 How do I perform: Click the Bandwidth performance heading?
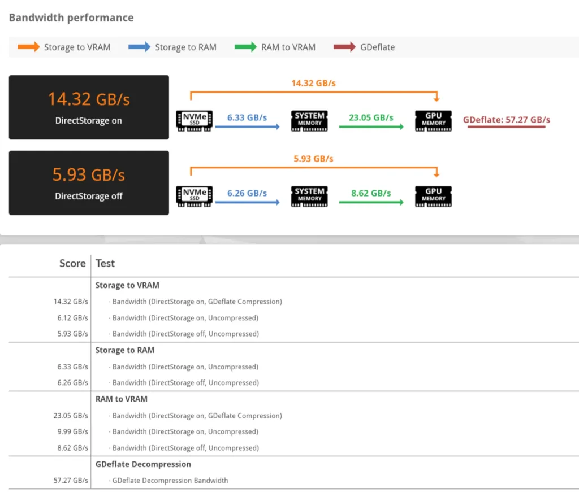tap(71, 18)
